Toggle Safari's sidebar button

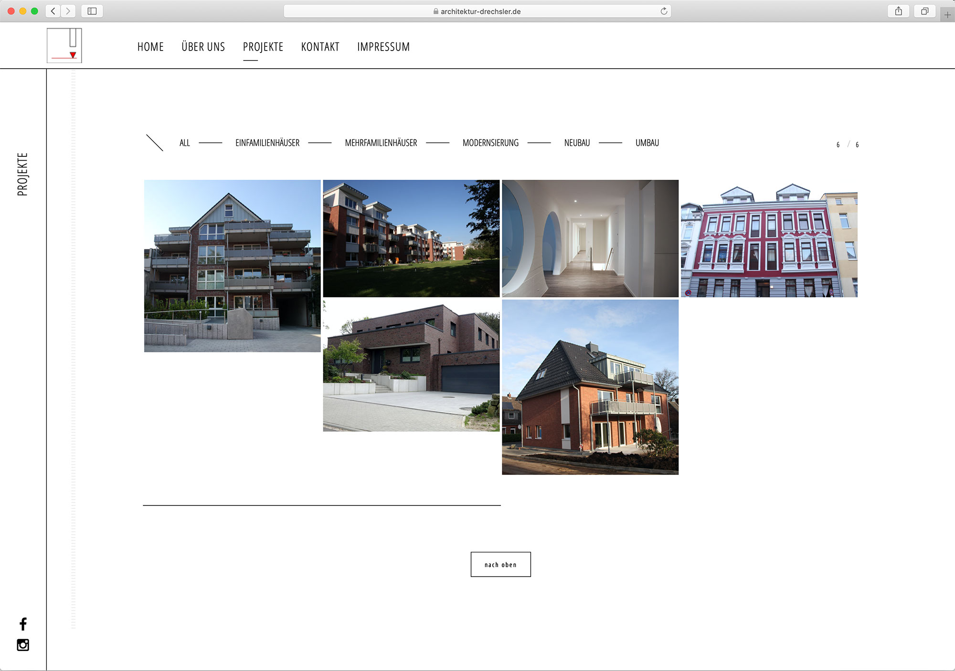pyautogui.click(x=92, y=11)
